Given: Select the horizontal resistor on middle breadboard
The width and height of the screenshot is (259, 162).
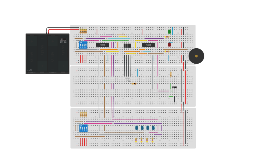Looking at the screenshot, I should click(x=134, y=83).
